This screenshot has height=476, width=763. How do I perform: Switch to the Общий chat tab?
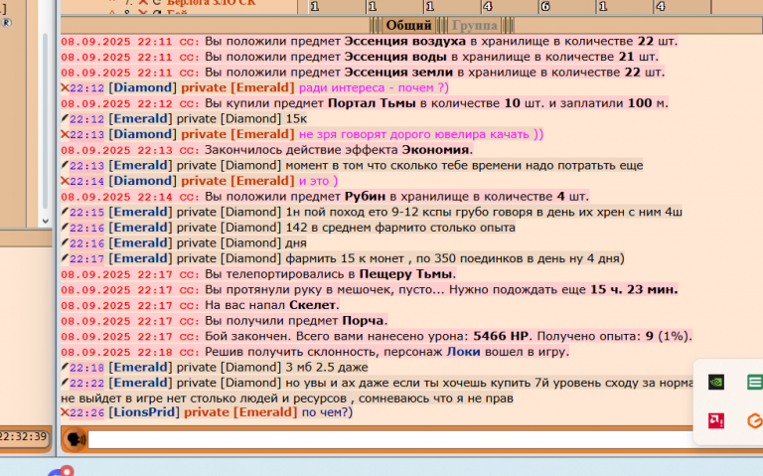coord(408,25)
